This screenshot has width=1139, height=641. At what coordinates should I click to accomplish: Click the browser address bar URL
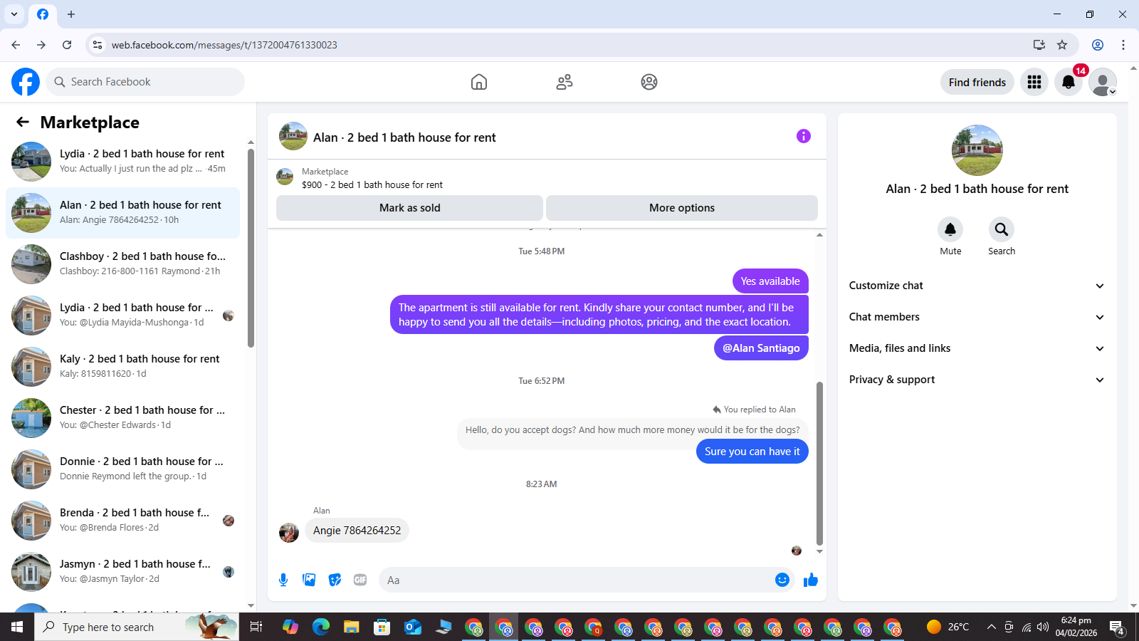point(224,45)
